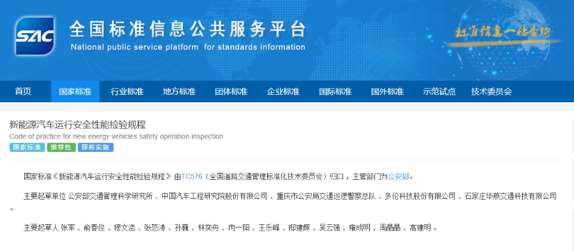Screen dimensions: 574x251
Task: Click the blue 国家标准 tag badge
Action: point(27,147)
